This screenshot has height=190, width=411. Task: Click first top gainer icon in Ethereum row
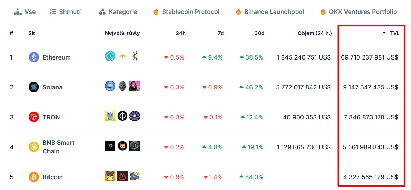click(110, 56)
